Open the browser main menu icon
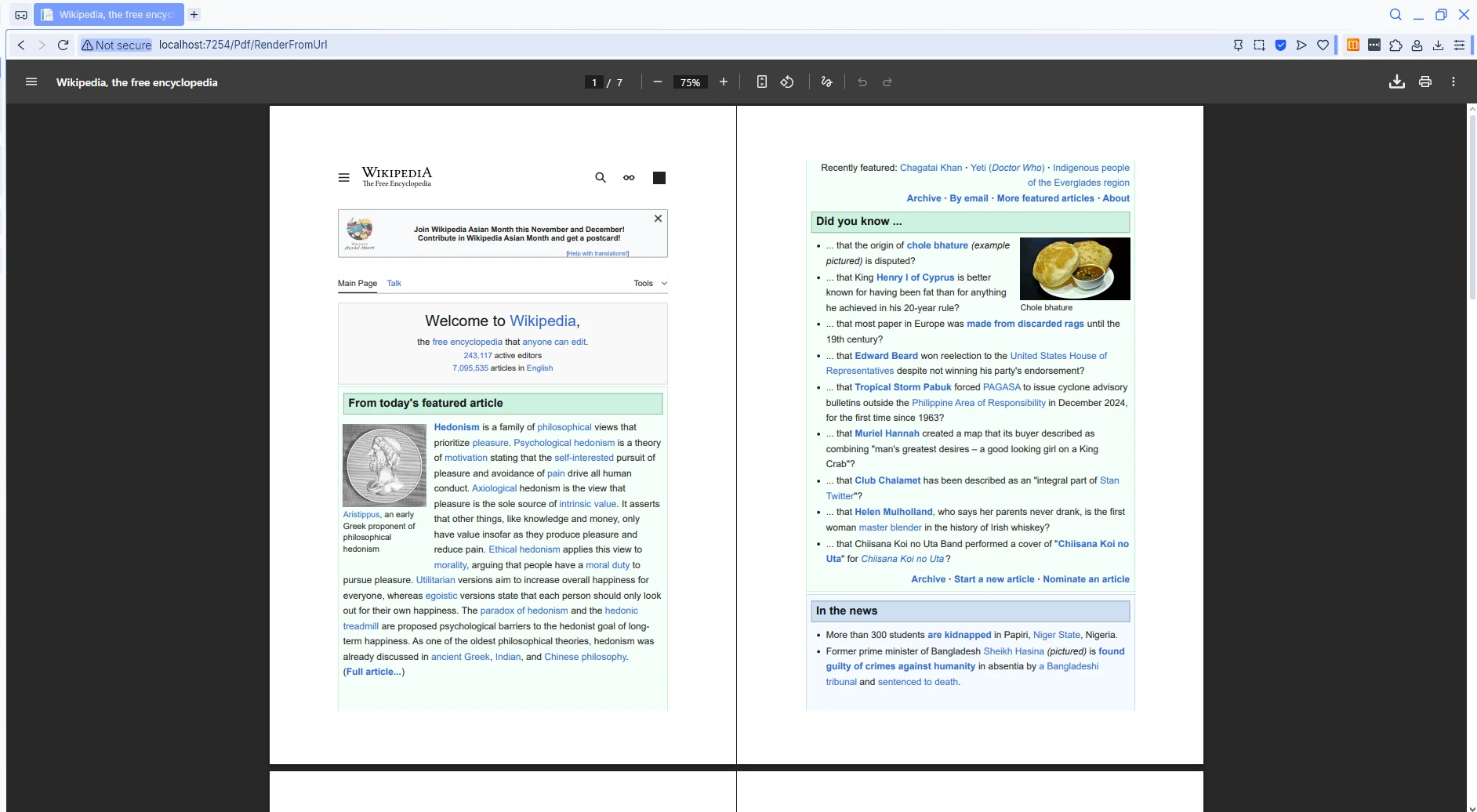 point(1459,45)
